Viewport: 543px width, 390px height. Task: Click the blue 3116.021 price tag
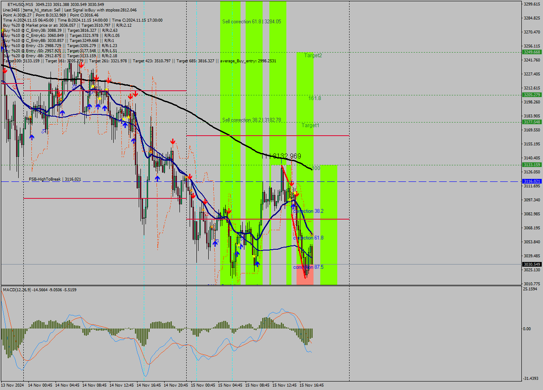[x=532, y=181]
